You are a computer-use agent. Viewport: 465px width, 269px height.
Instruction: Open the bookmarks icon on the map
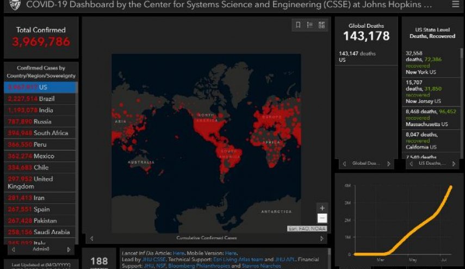[x=298, y=25]
